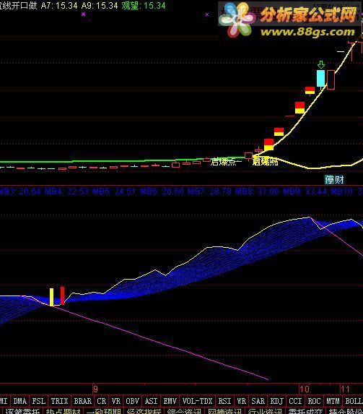Image resolution: width=363 pixels, height=414 pixels.
Task: Show the EMV indicator tab
Action: 170,401
